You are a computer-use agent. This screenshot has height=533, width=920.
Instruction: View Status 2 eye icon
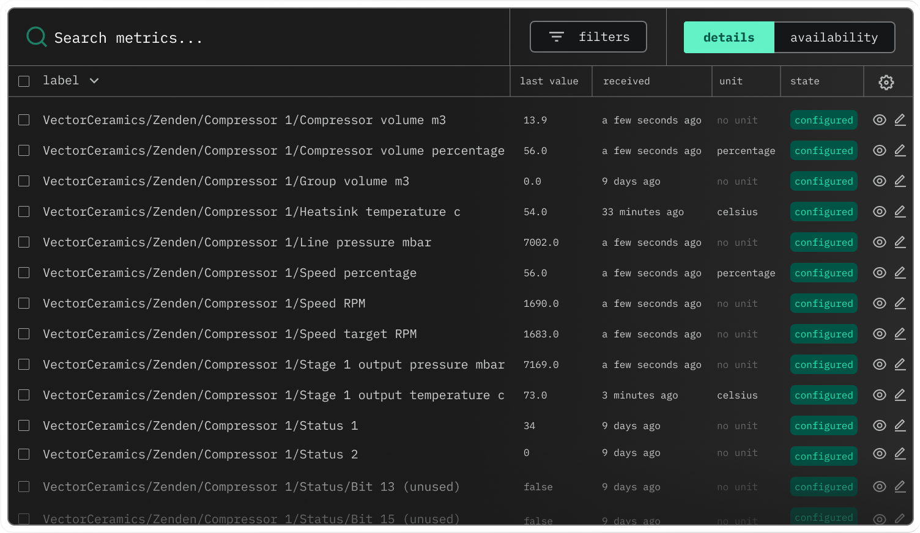coord(880,454)
